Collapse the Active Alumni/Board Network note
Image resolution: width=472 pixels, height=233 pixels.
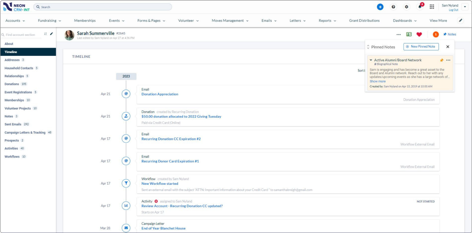371,60
